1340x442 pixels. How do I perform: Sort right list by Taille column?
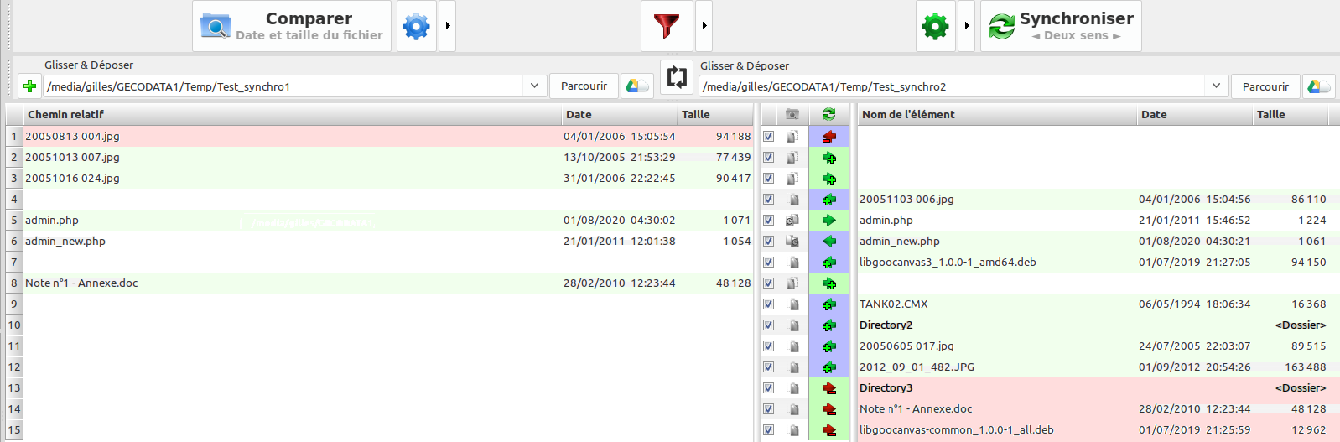point(1291,114)
